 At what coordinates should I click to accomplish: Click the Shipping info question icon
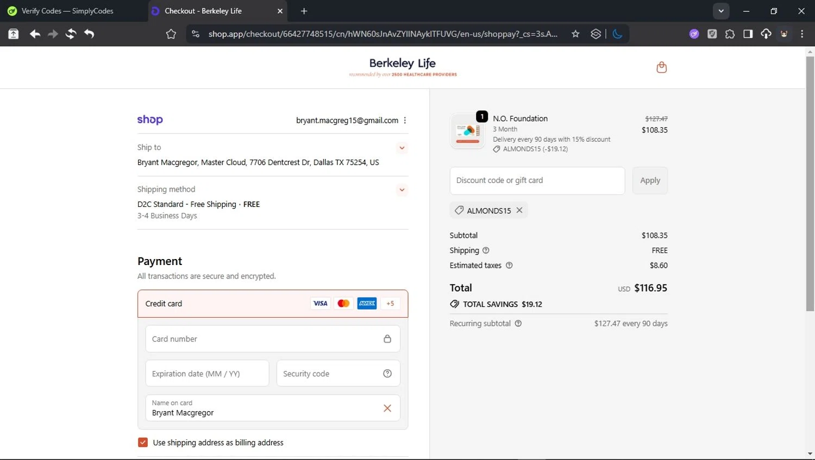coord(486,250)
